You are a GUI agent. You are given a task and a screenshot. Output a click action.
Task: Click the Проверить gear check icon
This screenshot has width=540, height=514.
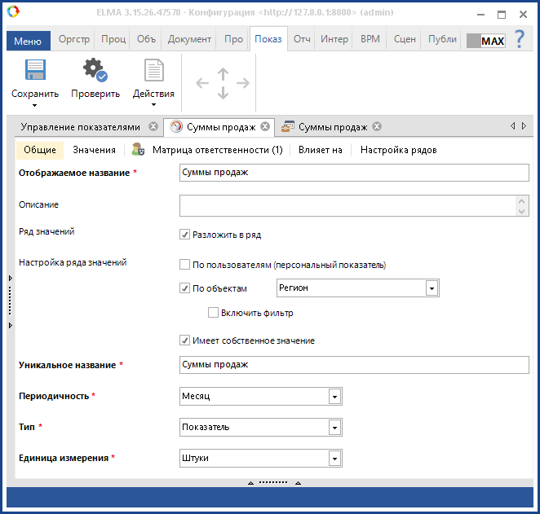95,71
